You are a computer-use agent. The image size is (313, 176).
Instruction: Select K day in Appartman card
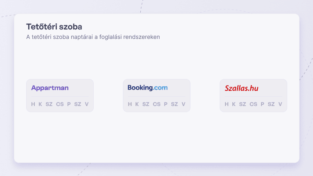click(41, 104)
